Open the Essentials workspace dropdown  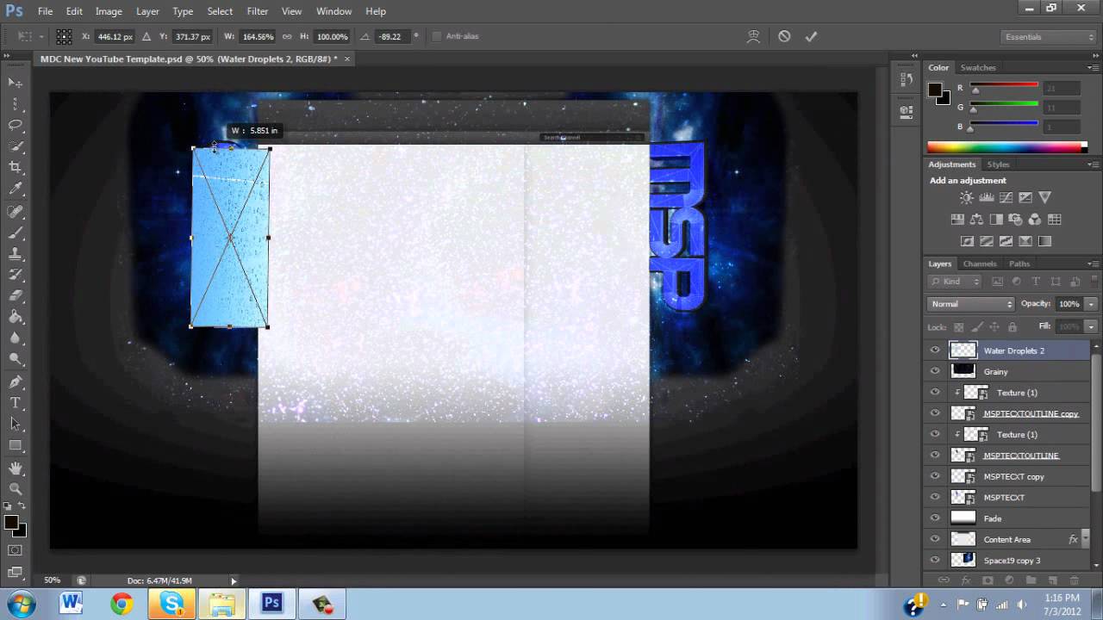[x=1049, y=37]
